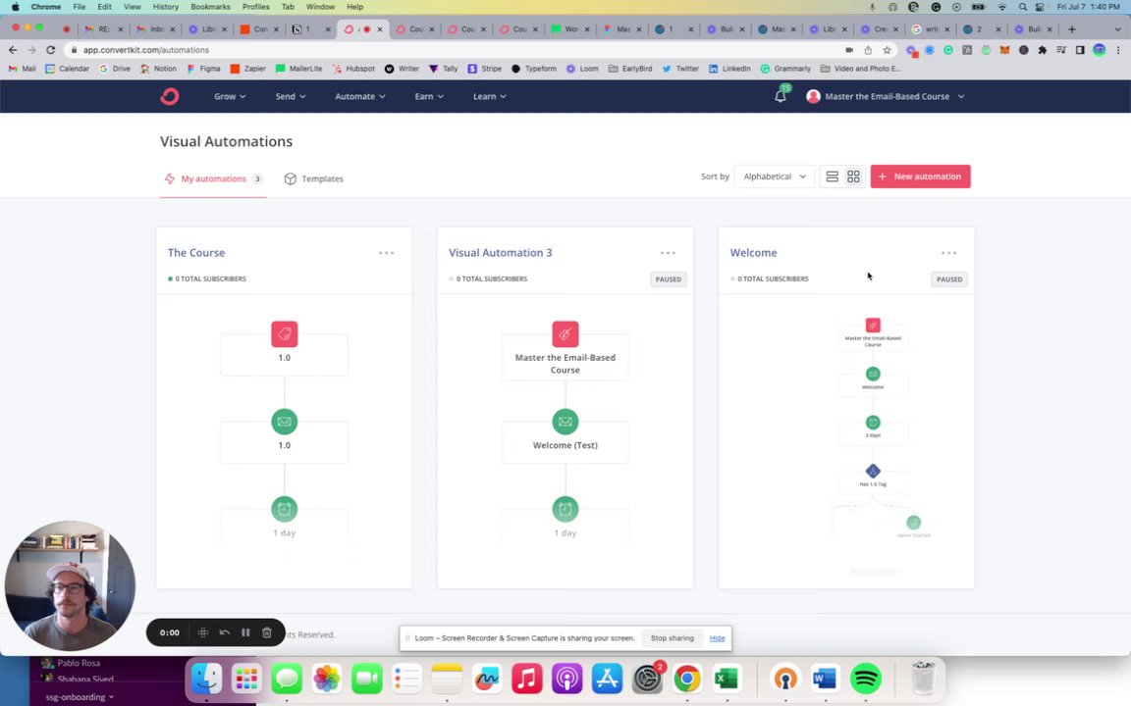The image size is (1131, 706).
Task: Click the address bar URL
Action: click(145, 50)
